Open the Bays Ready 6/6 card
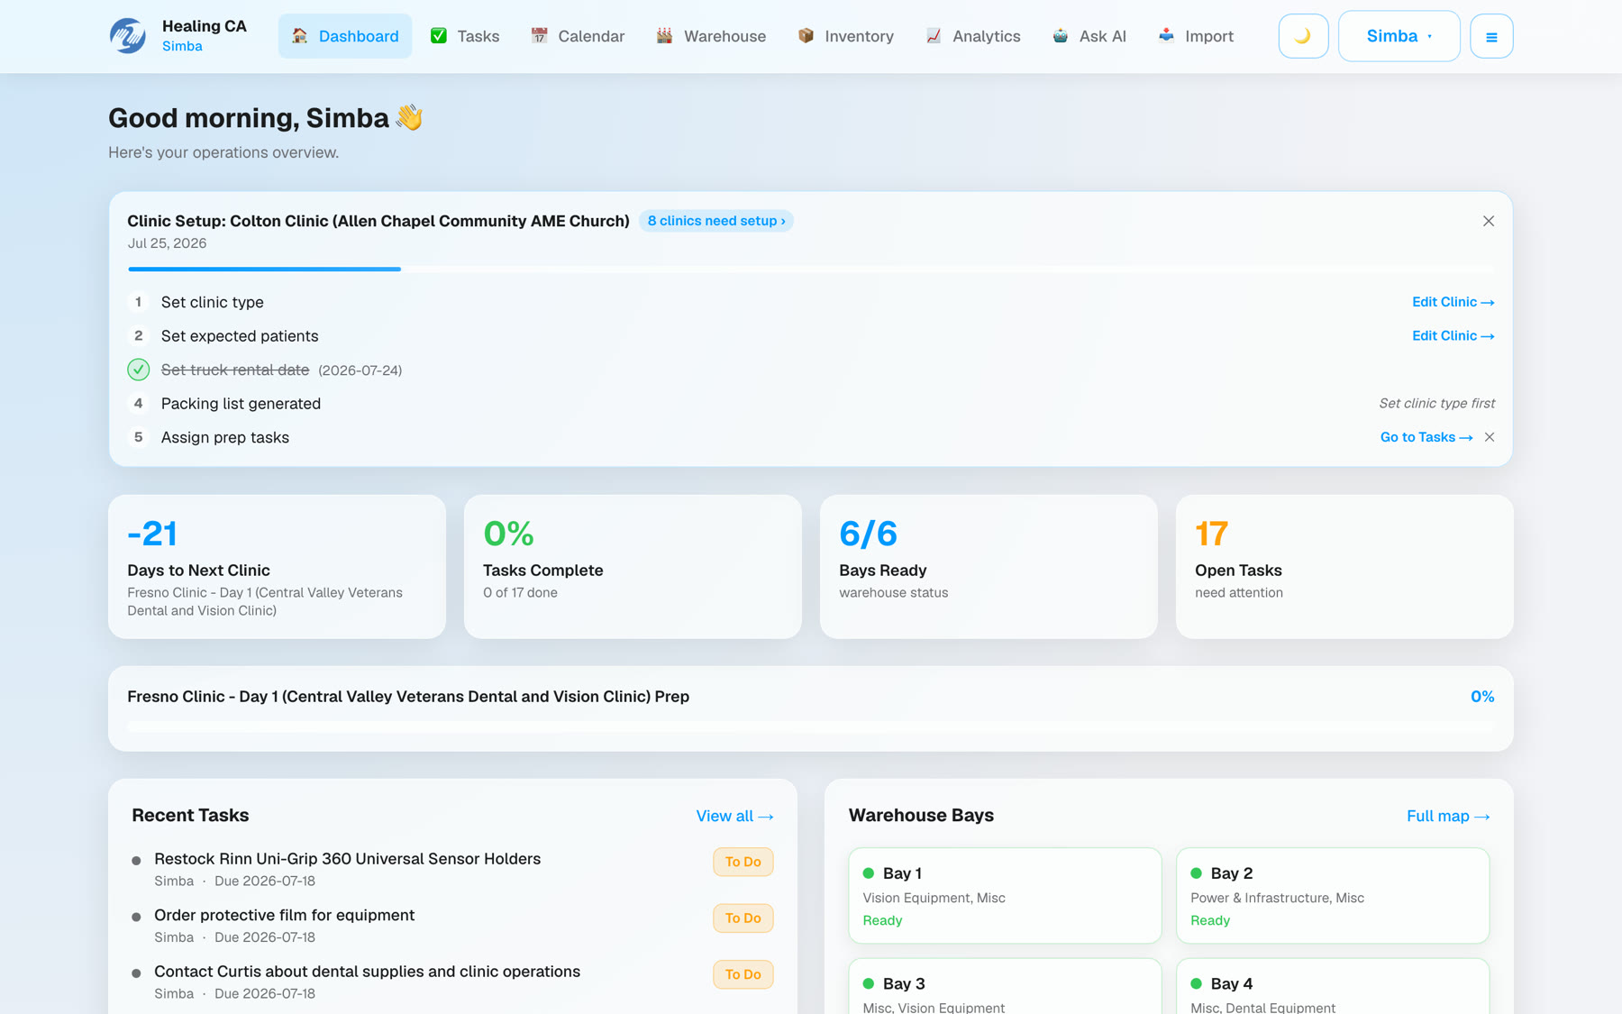Viewport: 1622px width, 1014px height. click(x=989, y=566)
